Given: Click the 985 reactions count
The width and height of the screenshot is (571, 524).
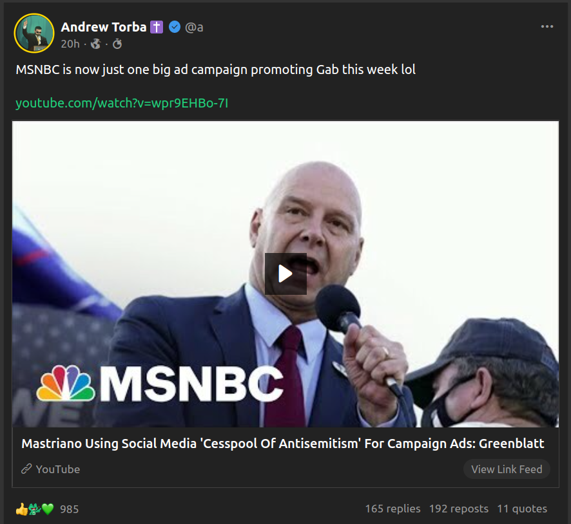Looking at the screenshot, I should tap(69, 509).
